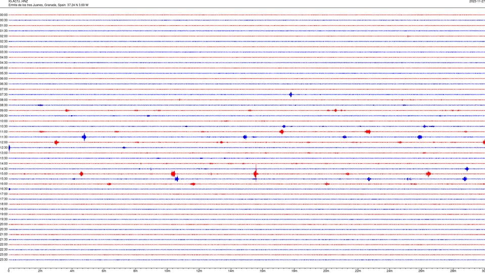Viewport: 485px width, 273px height.
Task: Select the 13:30 time label
Action: pos(4,158)
